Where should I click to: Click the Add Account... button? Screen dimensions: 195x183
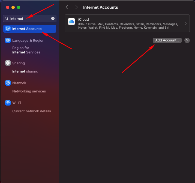pos(167,40)
